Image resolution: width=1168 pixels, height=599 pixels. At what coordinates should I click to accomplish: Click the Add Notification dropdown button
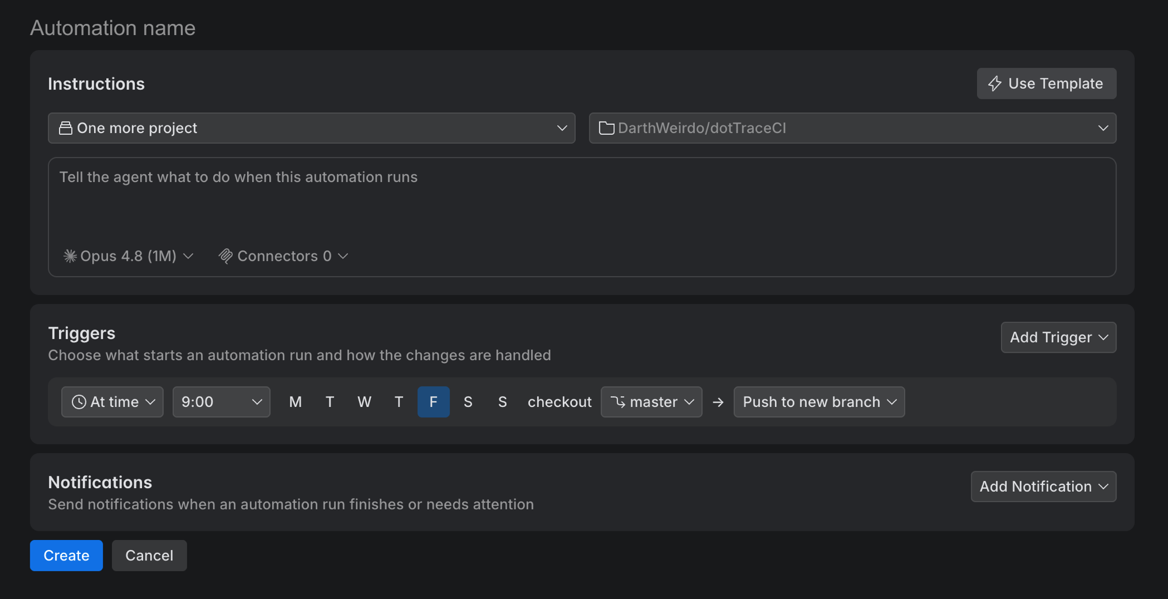(1044, 486)
